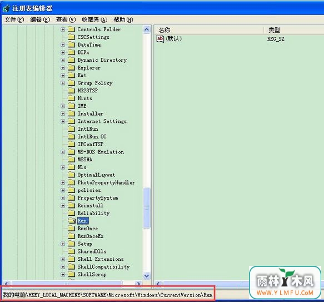Click the Reinstall folder icon
Viewport: 324px width, 302px height.
(72, 205)
